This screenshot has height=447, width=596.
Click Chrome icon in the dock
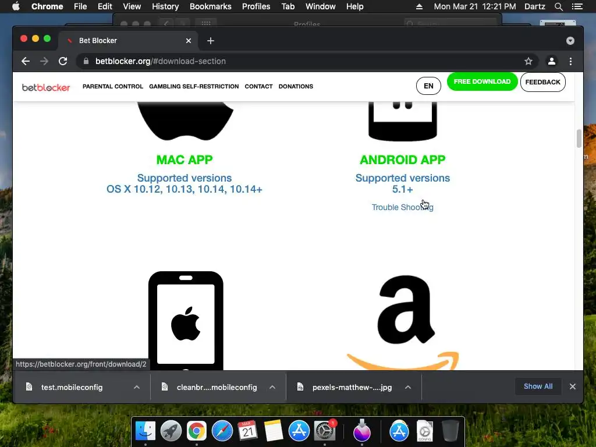(197, 431)
